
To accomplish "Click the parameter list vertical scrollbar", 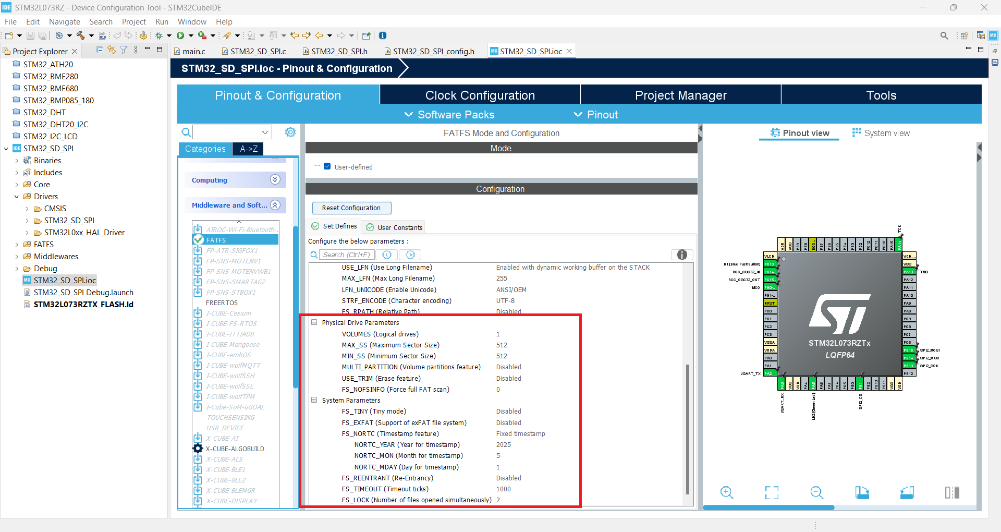I will (x=688, y=429).
